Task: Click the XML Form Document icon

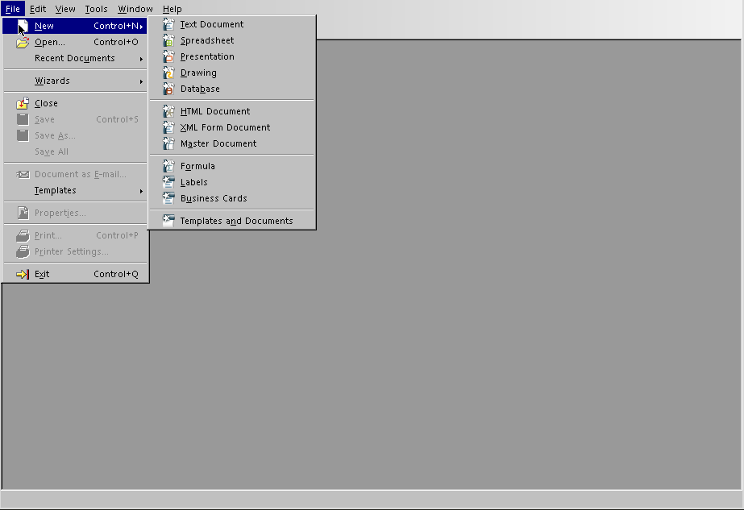Action: click(168, 127)
